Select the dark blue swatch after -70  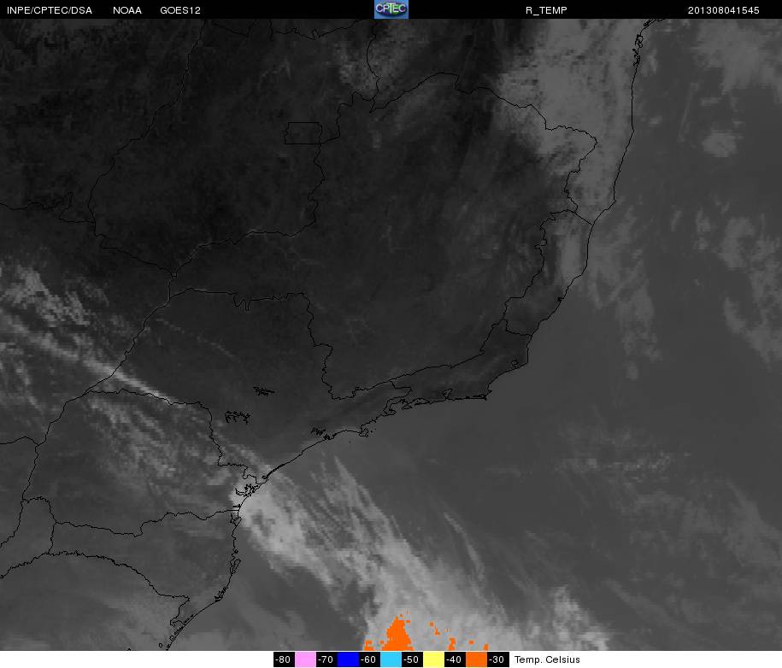pyautogui.click(x=348, y=659)
